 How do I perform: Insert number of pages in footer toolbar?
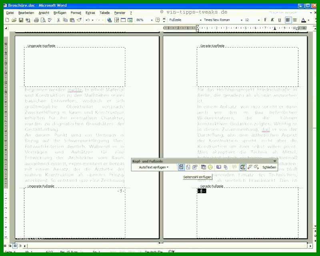tap(188, 167)
